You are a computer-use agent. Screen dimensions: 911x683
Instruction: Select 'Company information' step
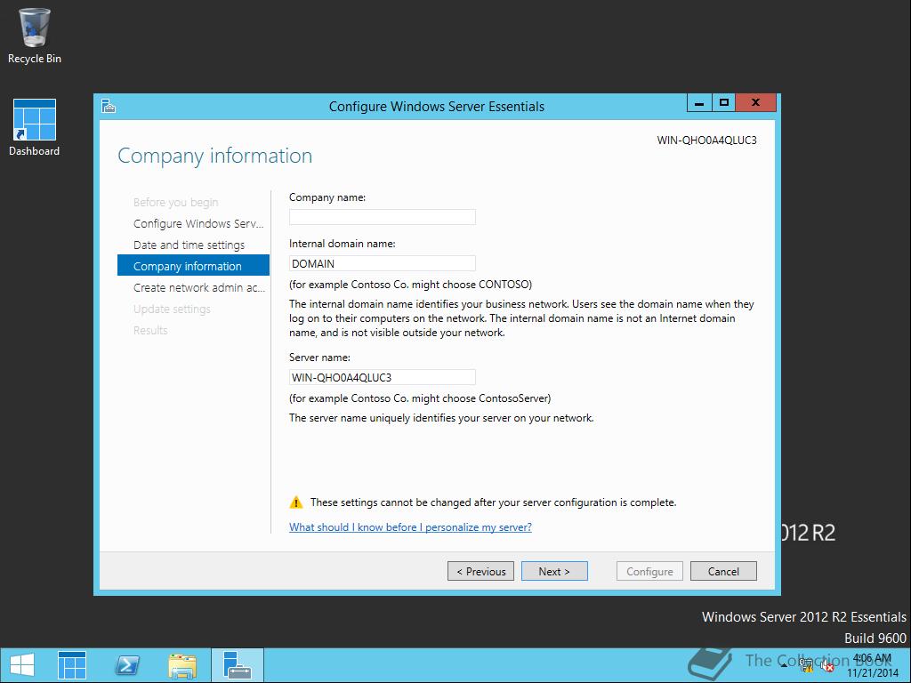[193, 265]
